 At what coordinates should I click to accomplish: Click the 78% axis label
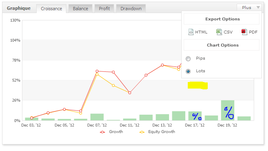pyautogui.click(x=16, y=60)
